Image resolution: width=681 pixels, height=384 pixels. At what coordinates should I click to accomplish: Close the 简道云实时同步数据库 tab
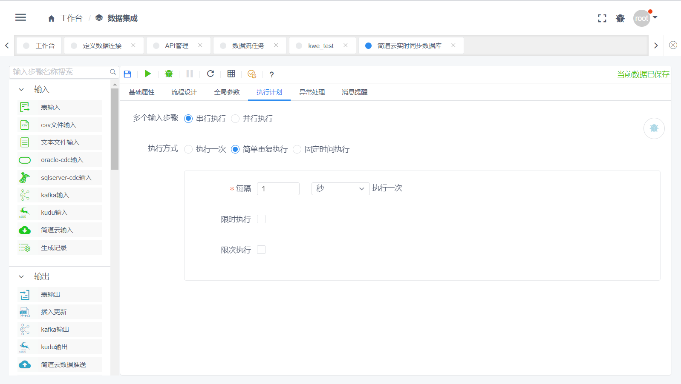pos(453,45)
